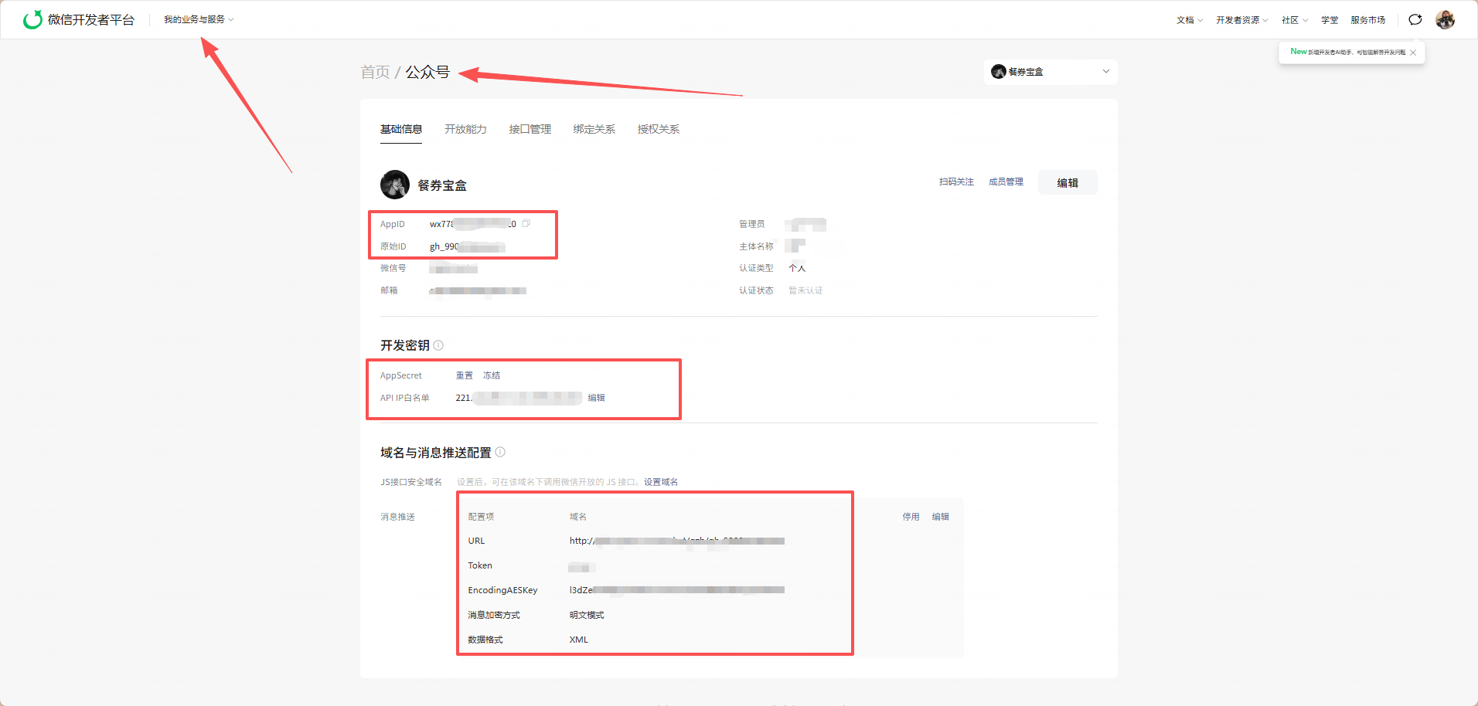1478x706 pixels.
Task: Click 停用 to disable message push
Action: [911, 516]
